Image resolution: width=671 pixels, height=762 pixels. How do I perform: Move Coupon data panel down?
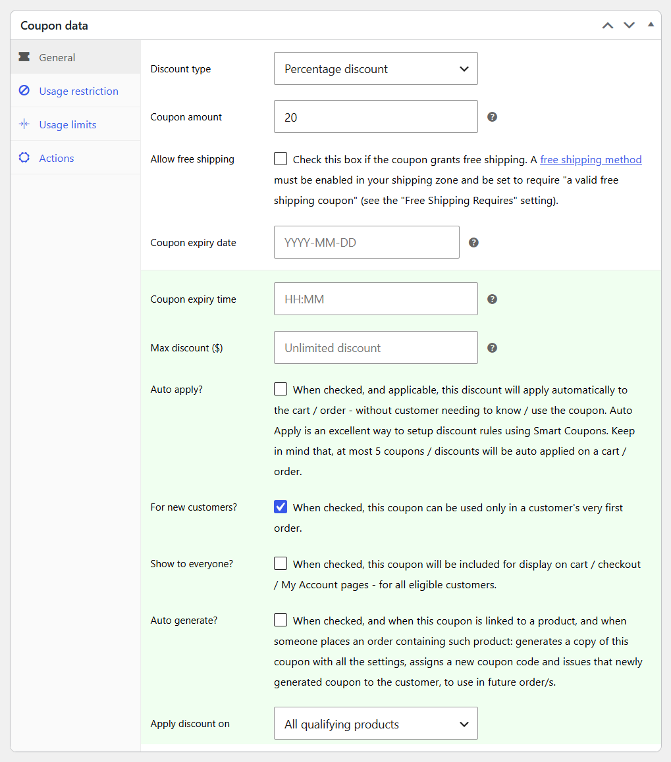pos(629,25)
